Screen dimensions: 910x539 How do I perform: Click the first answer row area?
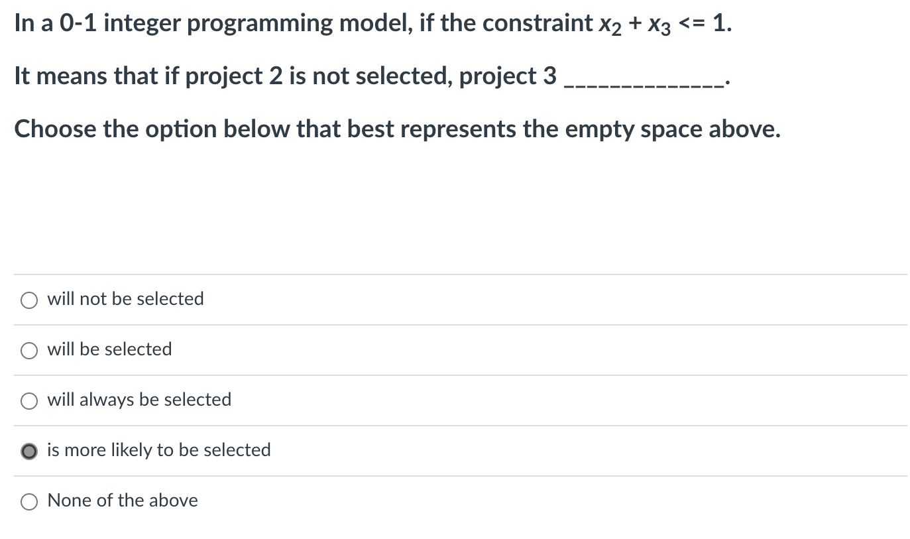coord(398,300)
